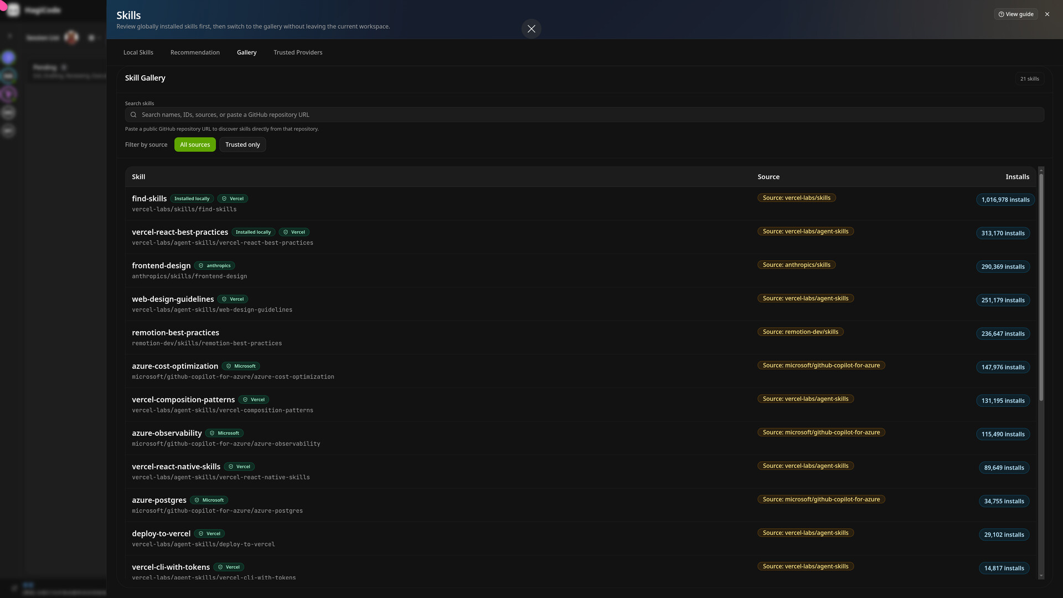
Task: Select the All sources filter
Action: [195, 145]
